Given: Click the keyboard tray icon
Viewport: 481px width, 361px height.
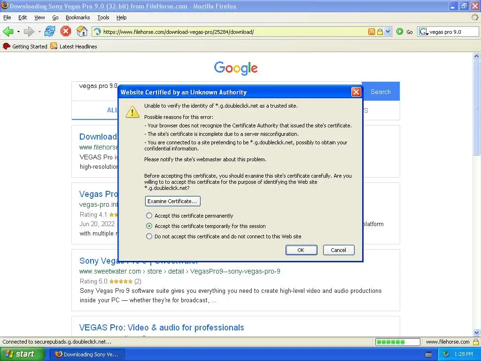Looking at the screenshot, I should [428, 354].
